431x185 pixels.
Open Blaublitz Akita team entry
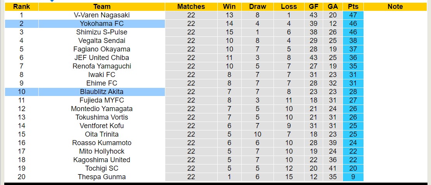click(x=102, y=92)
